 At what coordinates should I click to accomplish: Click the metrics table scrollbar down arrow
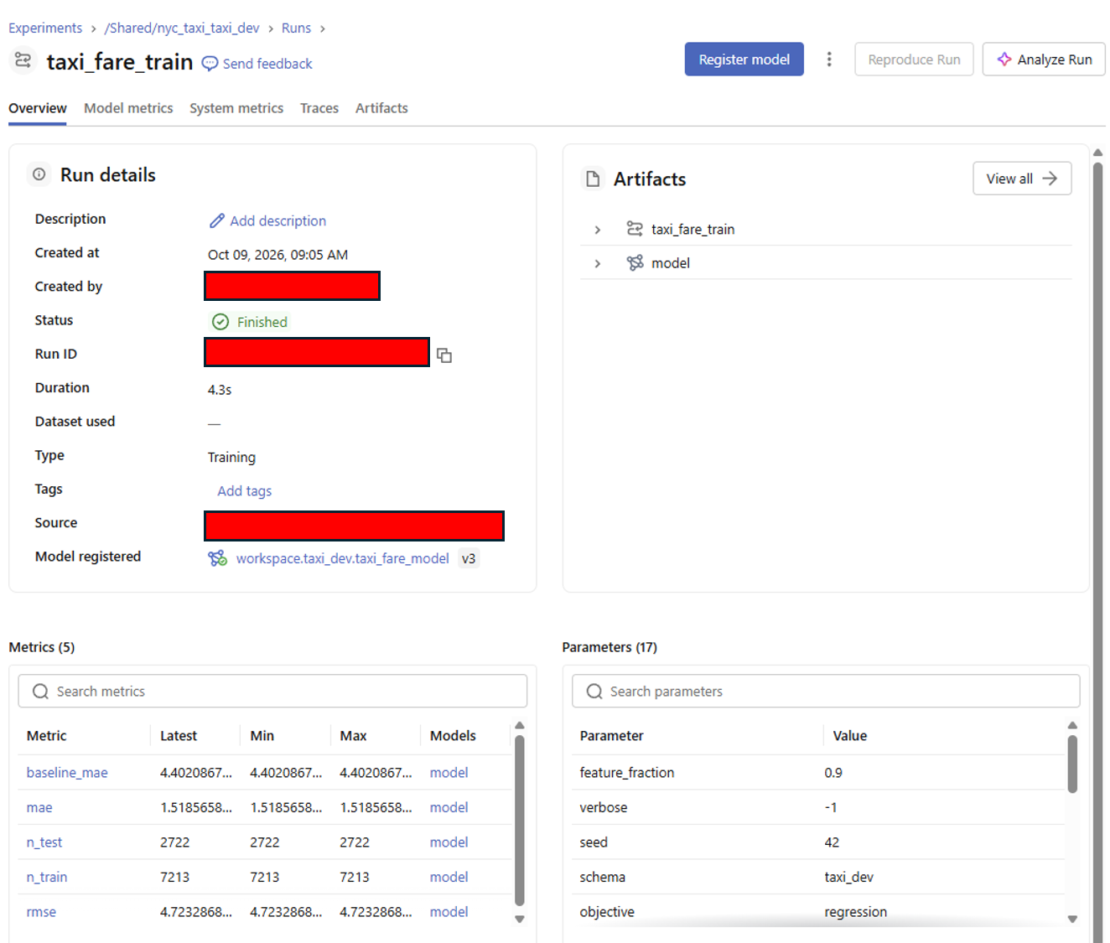[520, 919]
